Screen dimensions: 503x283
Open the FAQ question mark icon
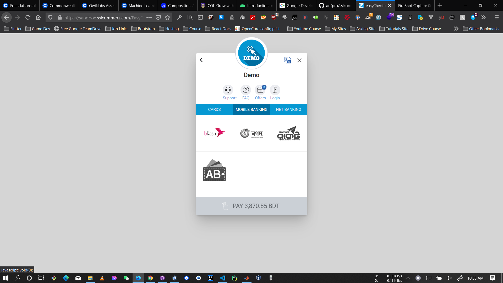pyautogui.click(x=246, y=90)
